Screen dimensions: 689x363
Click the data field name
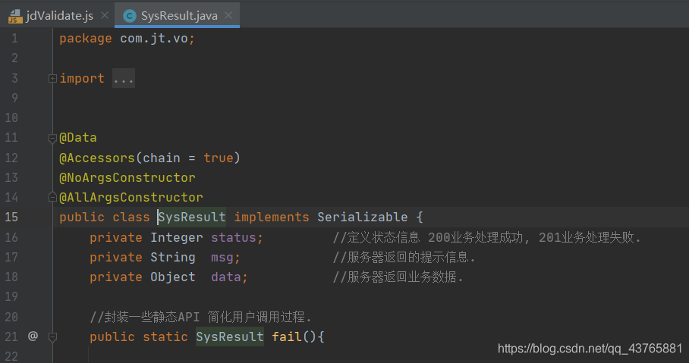(226, 277)
